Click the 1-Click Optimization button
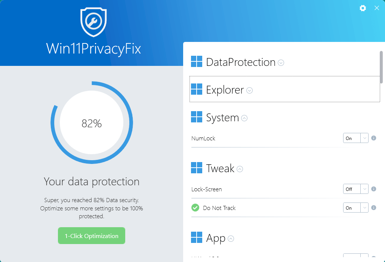 pyautogui.click(x=92, y=236)
